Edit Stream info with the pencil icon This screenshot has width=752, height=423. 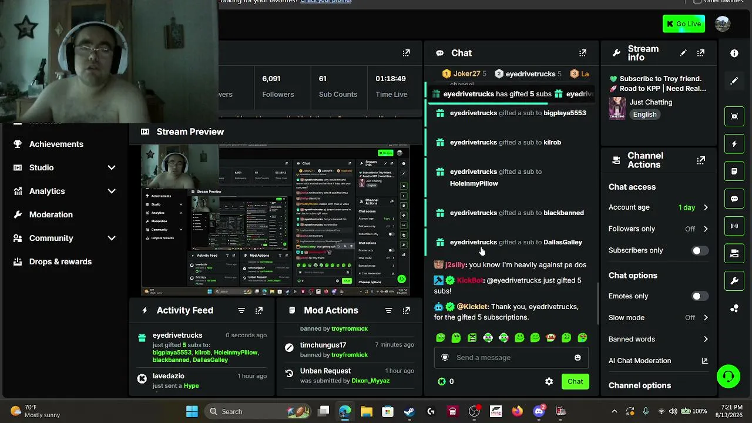point(683,53)
